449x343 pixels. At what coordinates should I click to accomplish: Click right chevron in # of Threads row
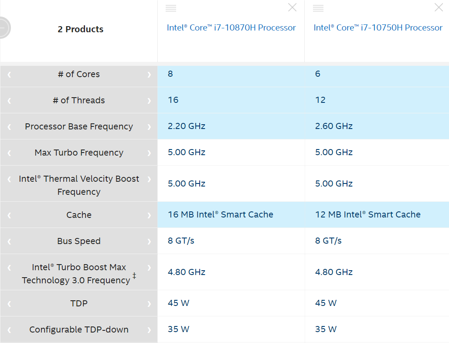[149, 101]
